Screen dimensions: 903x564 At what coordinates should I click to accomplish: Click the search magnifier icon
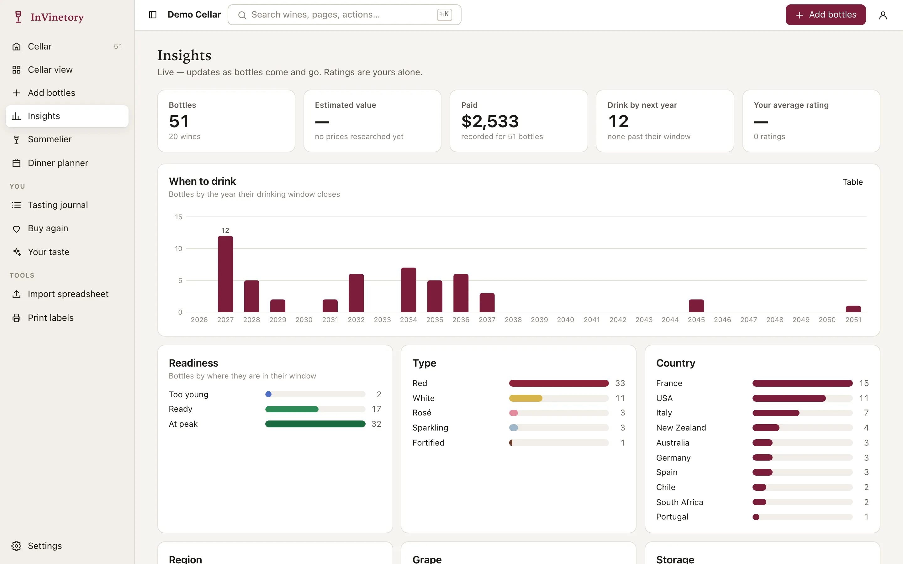point(242,15)
